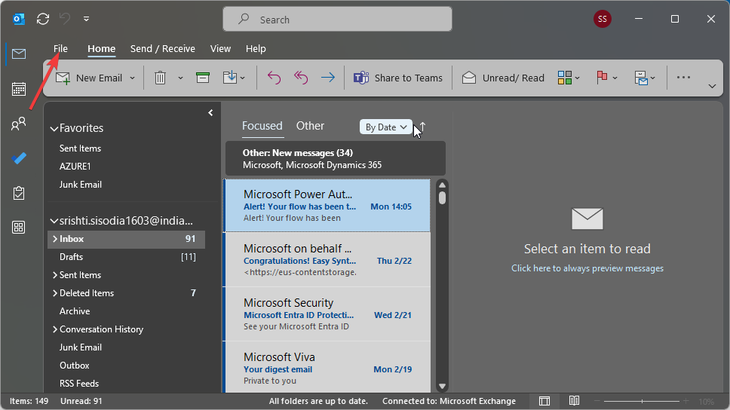Select the Home ribbon tab

101,48
